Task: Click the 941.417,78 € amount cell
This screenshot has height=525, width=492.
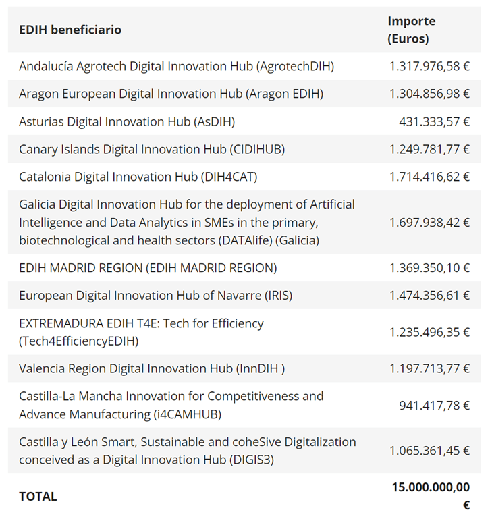Action: click(x=435, y=405)
